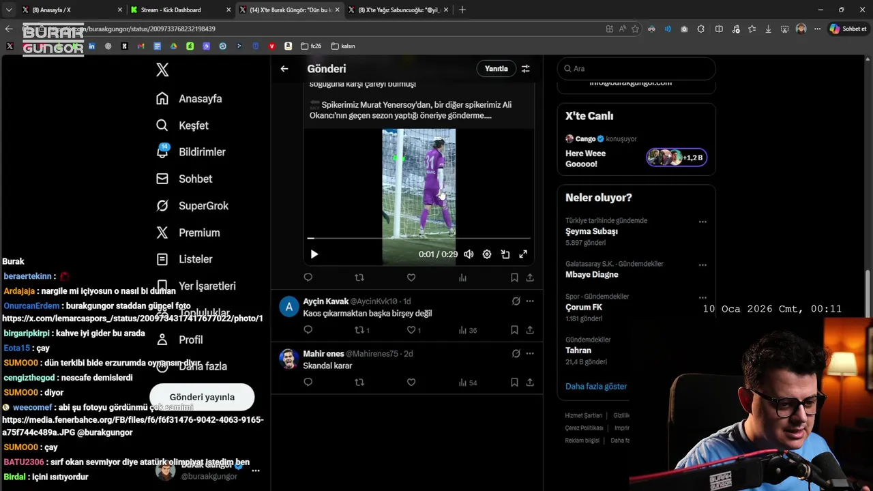
Task: Share the main video post
Action: click(x=530, y=278)
